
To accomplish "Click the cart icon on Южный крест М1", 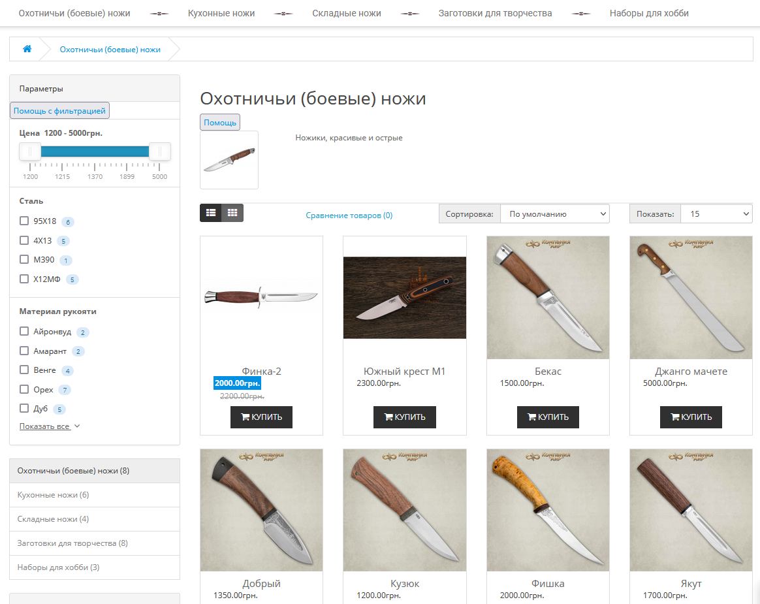I will pyautogui.click(x=388, y=417).
